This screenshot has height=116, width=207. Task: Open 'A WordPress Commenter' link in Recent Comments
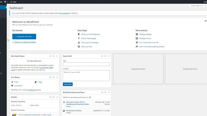pos(31,115)
